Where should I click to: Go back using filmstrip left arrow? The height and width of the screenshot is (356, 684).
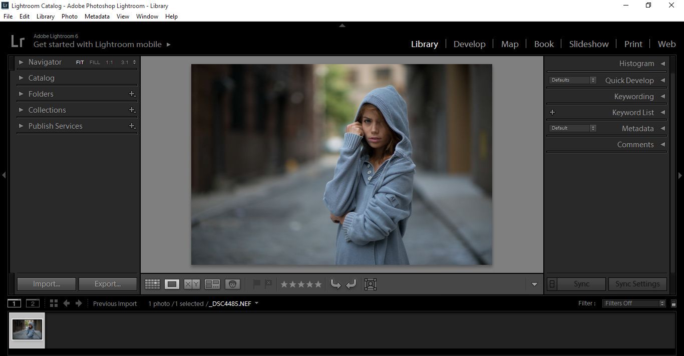point(66,303)
